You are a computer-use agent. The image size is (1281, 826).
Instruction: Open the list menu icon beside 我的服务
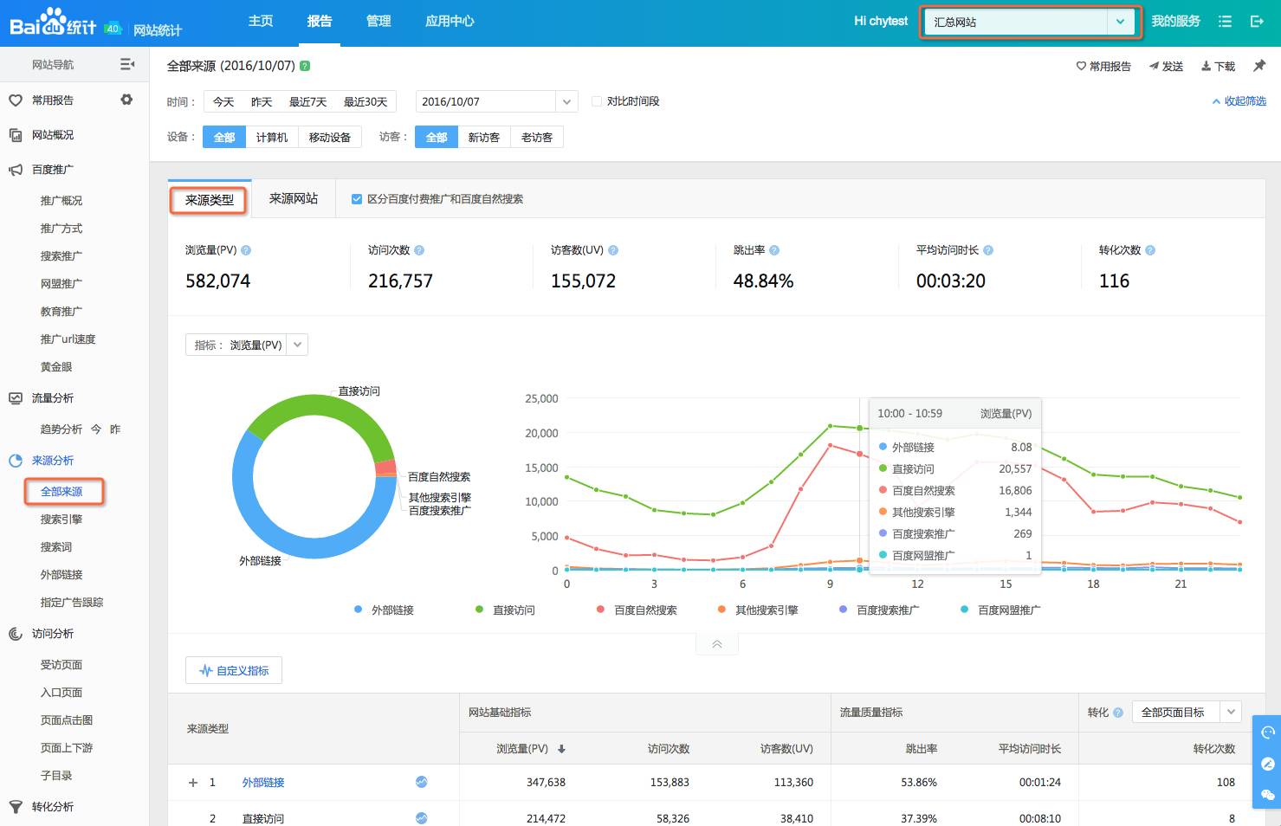click(1225, 22)
